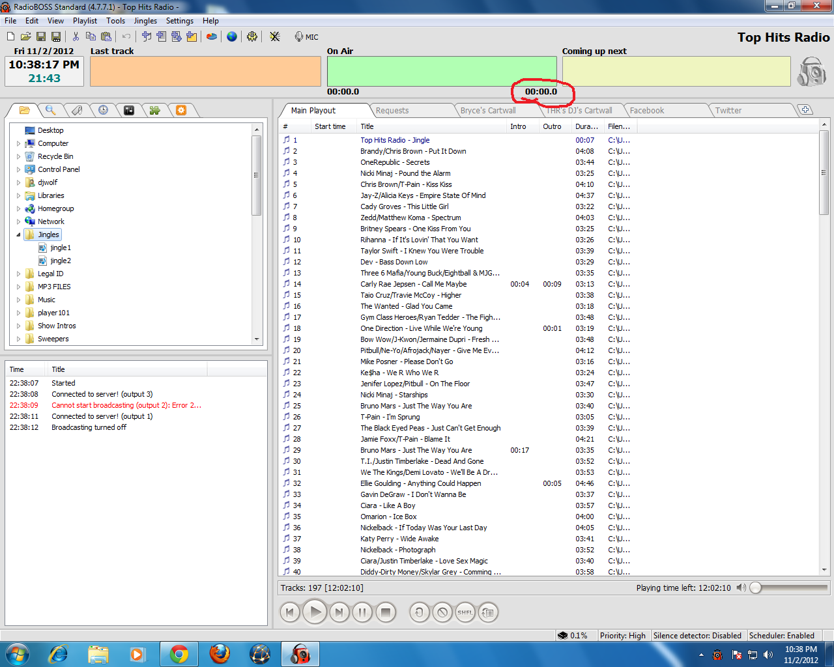Sort the playlist by the Title column header
This screenshot has width=834, height=667.
(x=432, y=126)
